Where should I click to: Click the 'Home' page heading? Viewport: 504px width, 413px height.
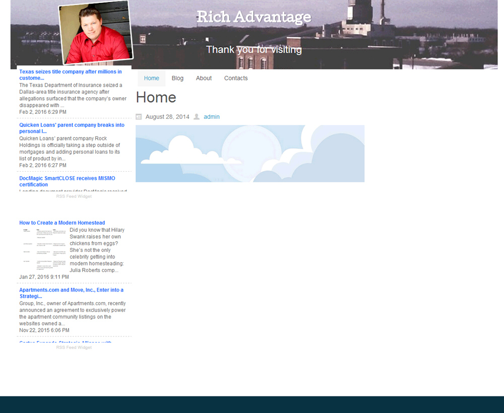point(156,97)
